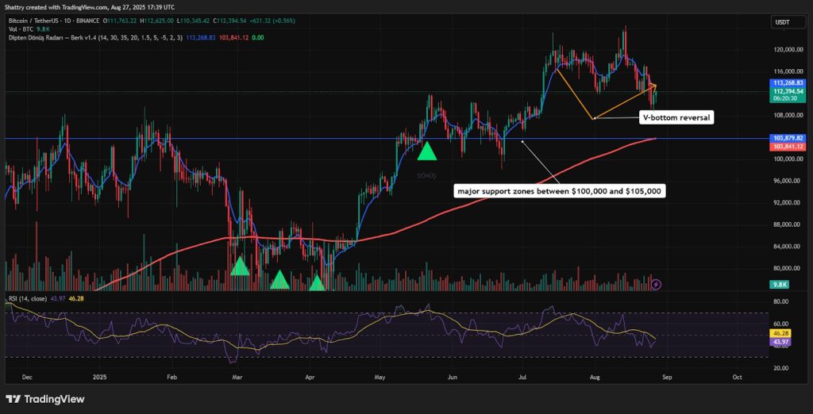Click the green triangle marker labeled DÖNÜŞ
The height and width of the screenshot is (414, 813).
click(x=427, y=151)
